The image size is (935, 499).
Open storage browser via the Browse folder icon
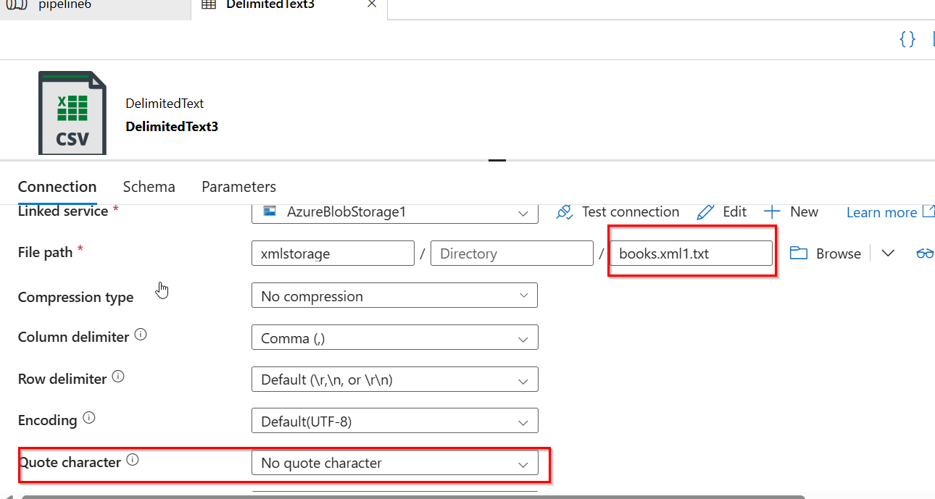coord(798,253)
